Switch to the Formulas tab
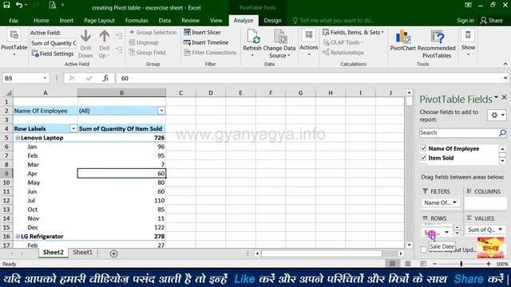Image resolution: width=511 pixels, height=287 pixels. 137,21
